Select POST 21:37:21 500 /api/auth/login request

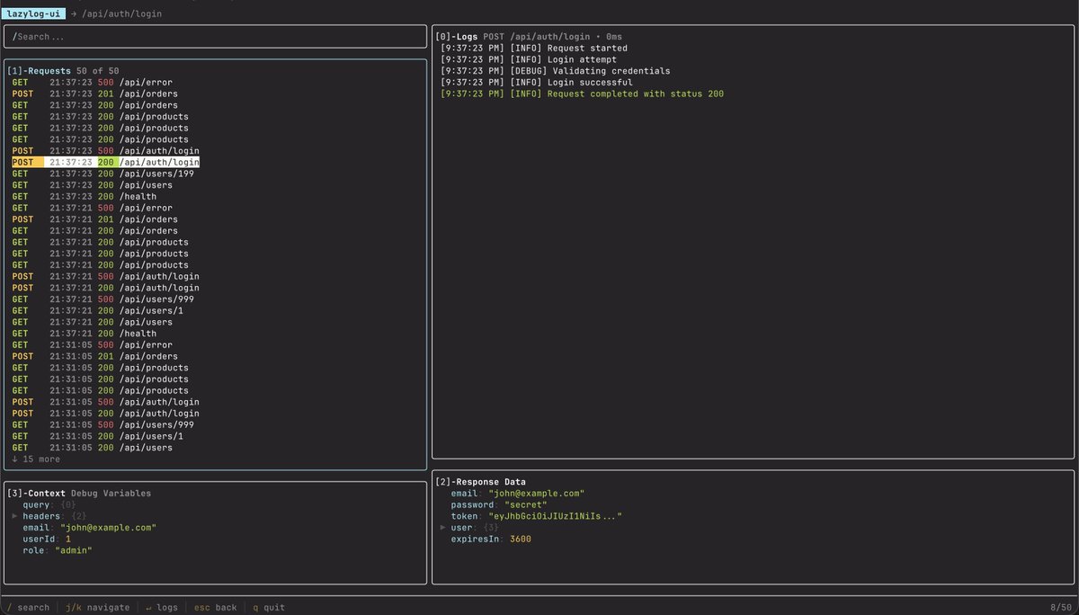(x=106, y=276)
